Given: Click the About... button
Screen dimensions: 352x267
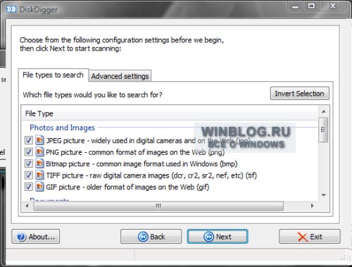Looking at the screenshot, I should tap(36, 237).
